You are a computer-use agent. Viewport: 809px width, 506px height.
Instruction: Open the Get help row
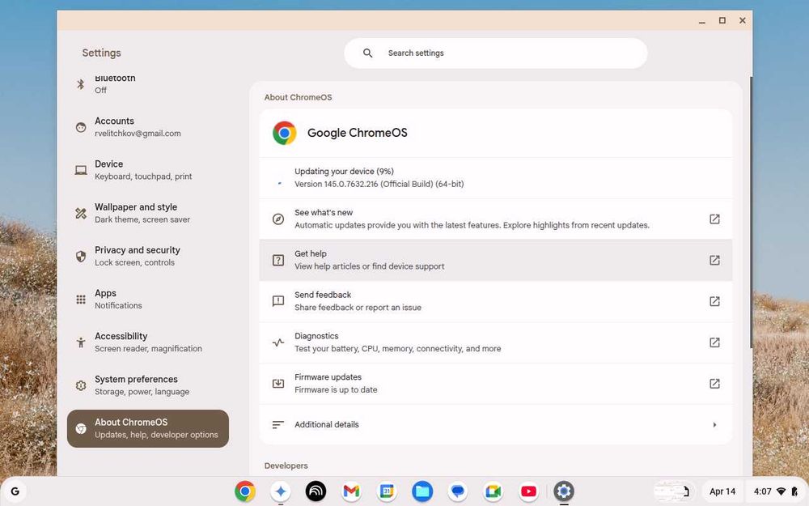pos(496,260)
